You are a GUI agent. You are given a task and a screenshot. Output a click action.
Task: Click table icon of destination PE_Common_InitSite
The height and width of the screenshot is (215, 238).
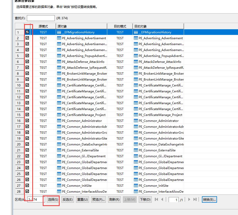[136, 185]
